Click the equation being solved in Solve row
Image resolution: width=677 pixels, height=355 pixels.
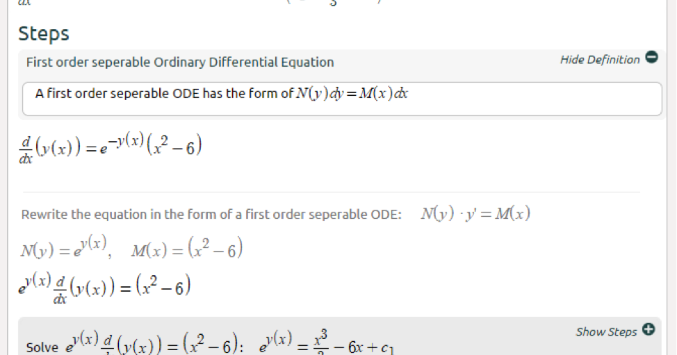tap(154, 343)
